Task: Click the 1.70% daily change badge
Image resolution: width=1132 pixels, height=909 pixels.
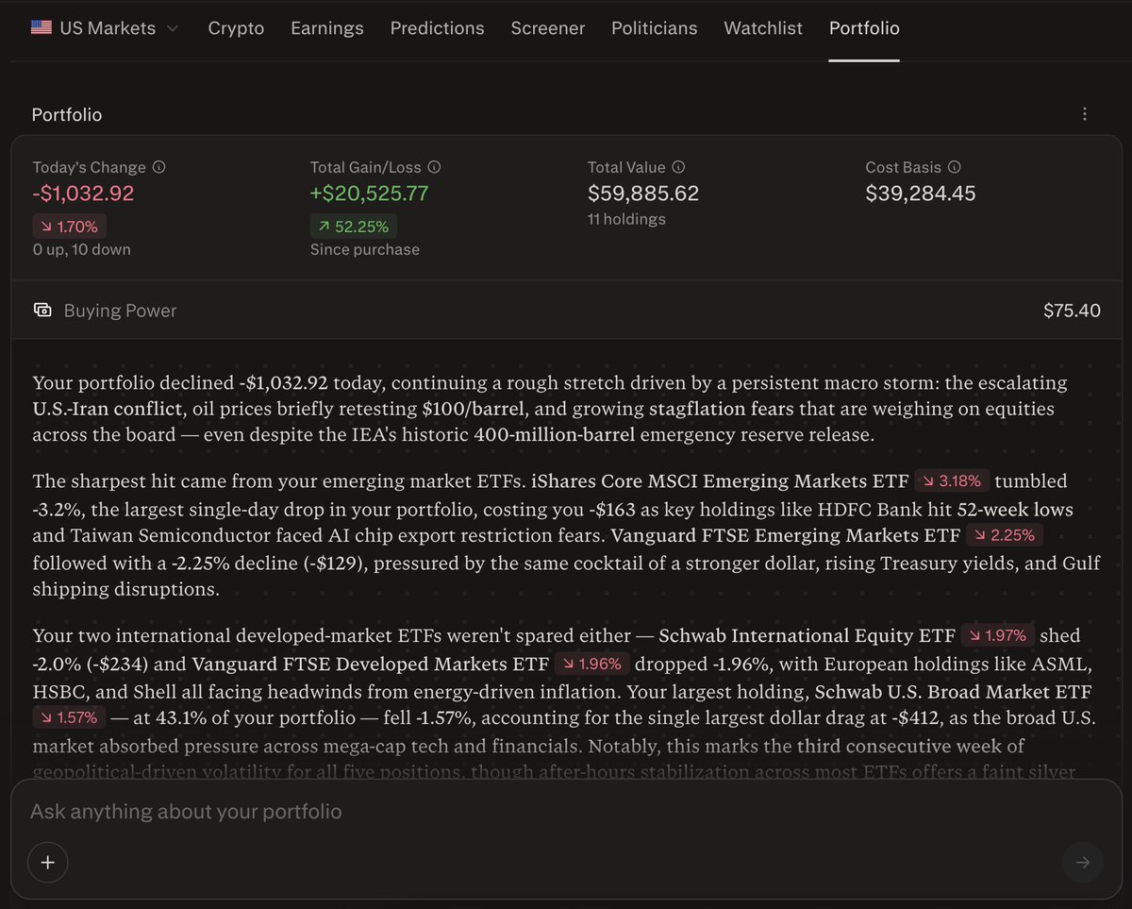Action: pos(70,227)
